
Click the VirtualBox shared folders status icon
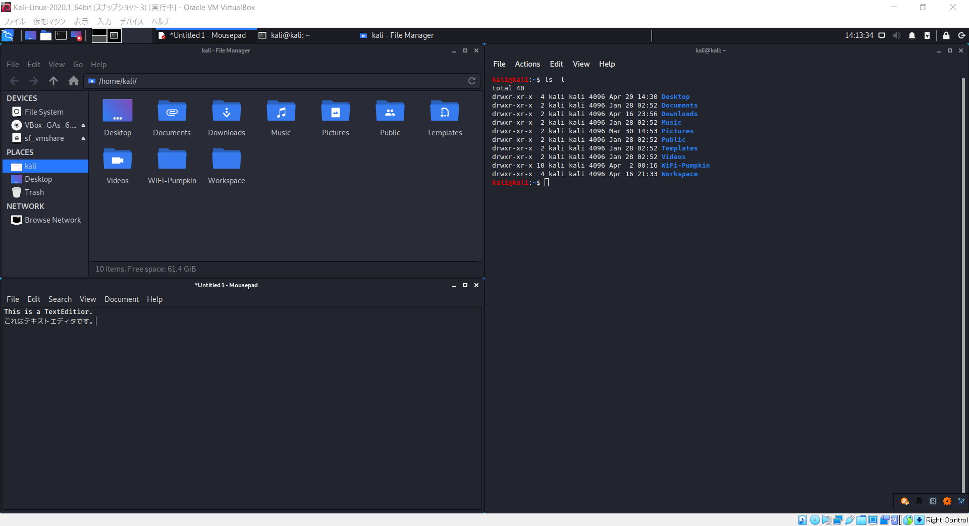pos(861,520)
